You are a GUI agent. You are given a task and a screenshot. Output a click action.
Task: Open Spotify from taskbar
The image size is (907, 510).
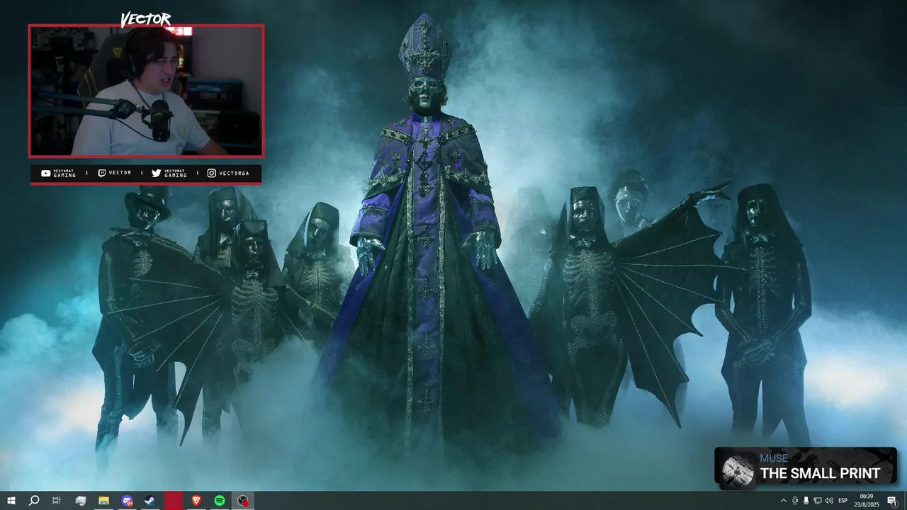point(220,501)
